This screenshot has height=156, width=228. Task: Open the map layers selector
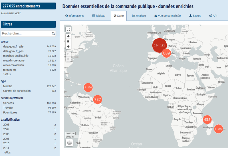coord(69,143)
